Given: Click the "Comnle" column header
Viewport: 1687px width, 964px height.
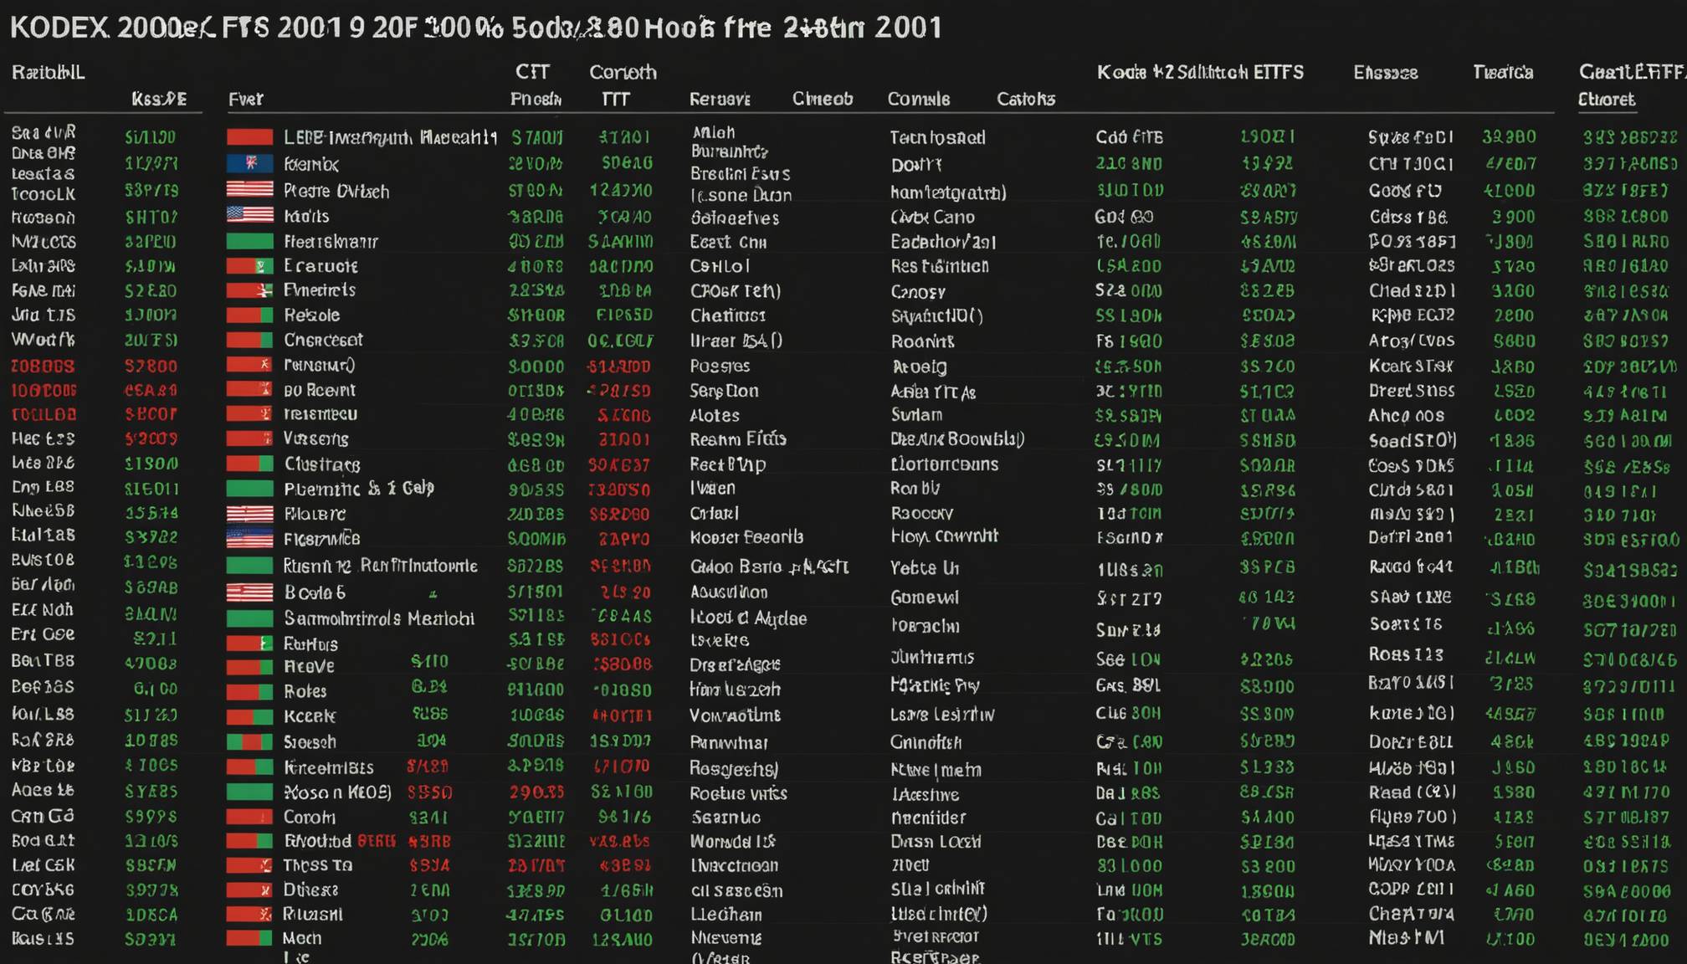Looking at the screenshot, I should point(919,100).
